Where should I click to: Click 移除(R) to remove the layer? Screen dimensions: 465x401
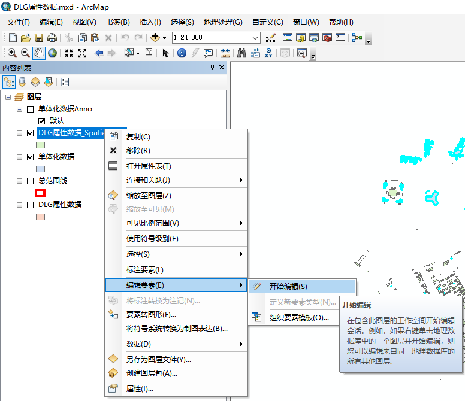point(176,150)
